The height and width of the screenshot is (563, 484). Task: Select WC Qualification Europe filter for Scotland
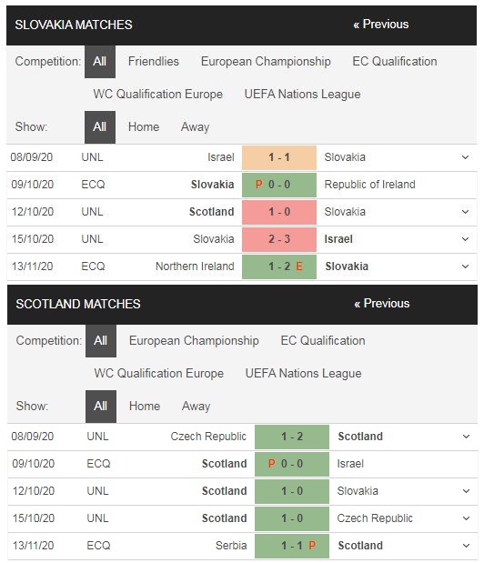click(x=158, y=374)
